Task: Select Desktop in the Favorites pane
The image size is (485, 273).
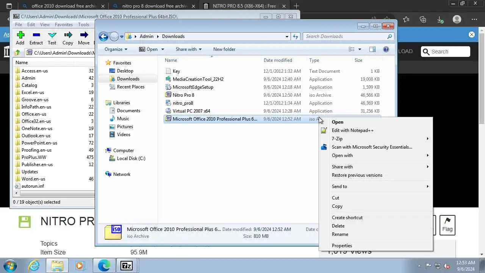Action: (x=125, y=71)
